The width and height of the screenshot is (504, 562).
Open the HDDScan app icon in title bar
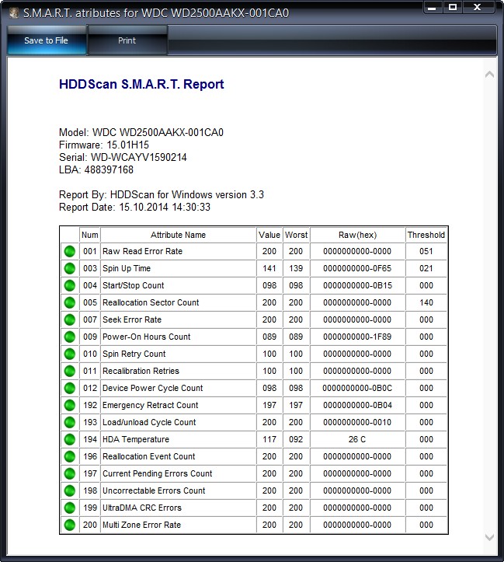[x=14, y=13]
